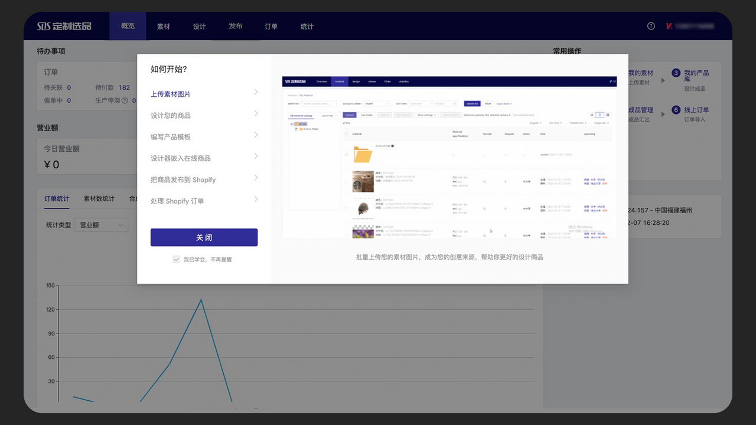Screen dimensions: 756x425
Task: Click the tutorial screenshot preview image
Action: pos(449,152)
